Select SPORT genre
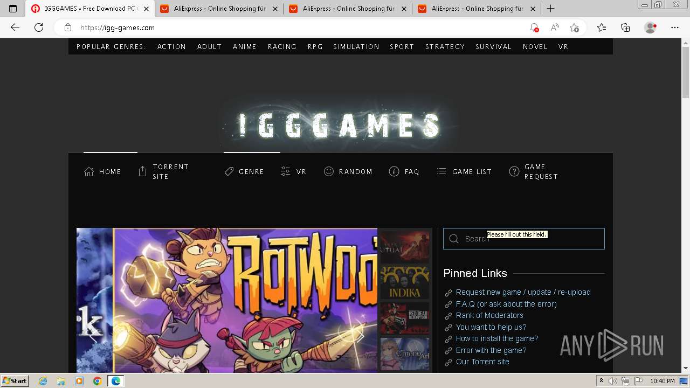The image size is (690, 388). click(x=402, y=47)
